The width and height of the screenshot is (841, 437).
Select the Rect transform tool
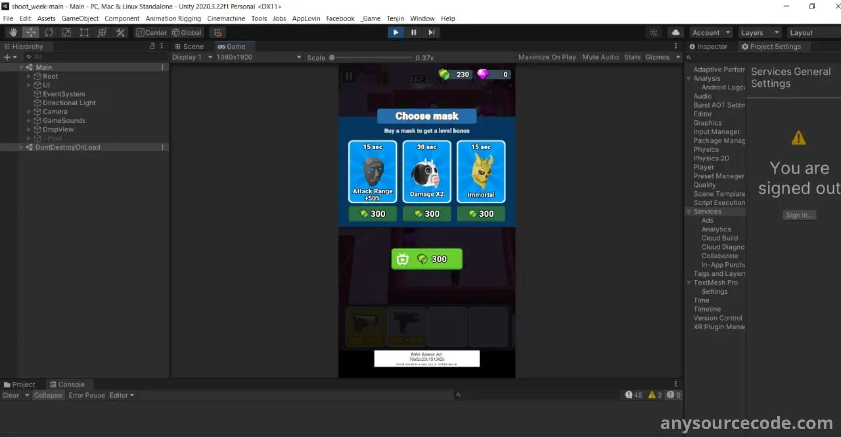84,32
